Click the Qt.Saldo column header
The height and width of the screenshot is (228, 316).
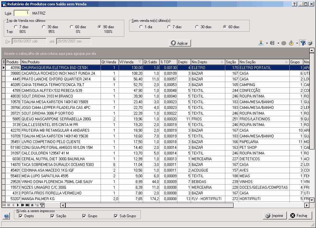click(151, 62)
